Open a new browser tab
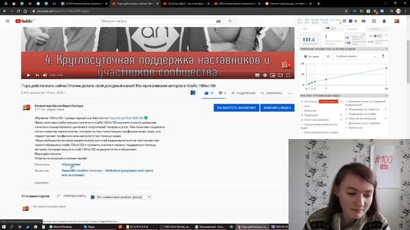Image resolution: width=410 pixels, height=230 pixels. pos(318,4)
